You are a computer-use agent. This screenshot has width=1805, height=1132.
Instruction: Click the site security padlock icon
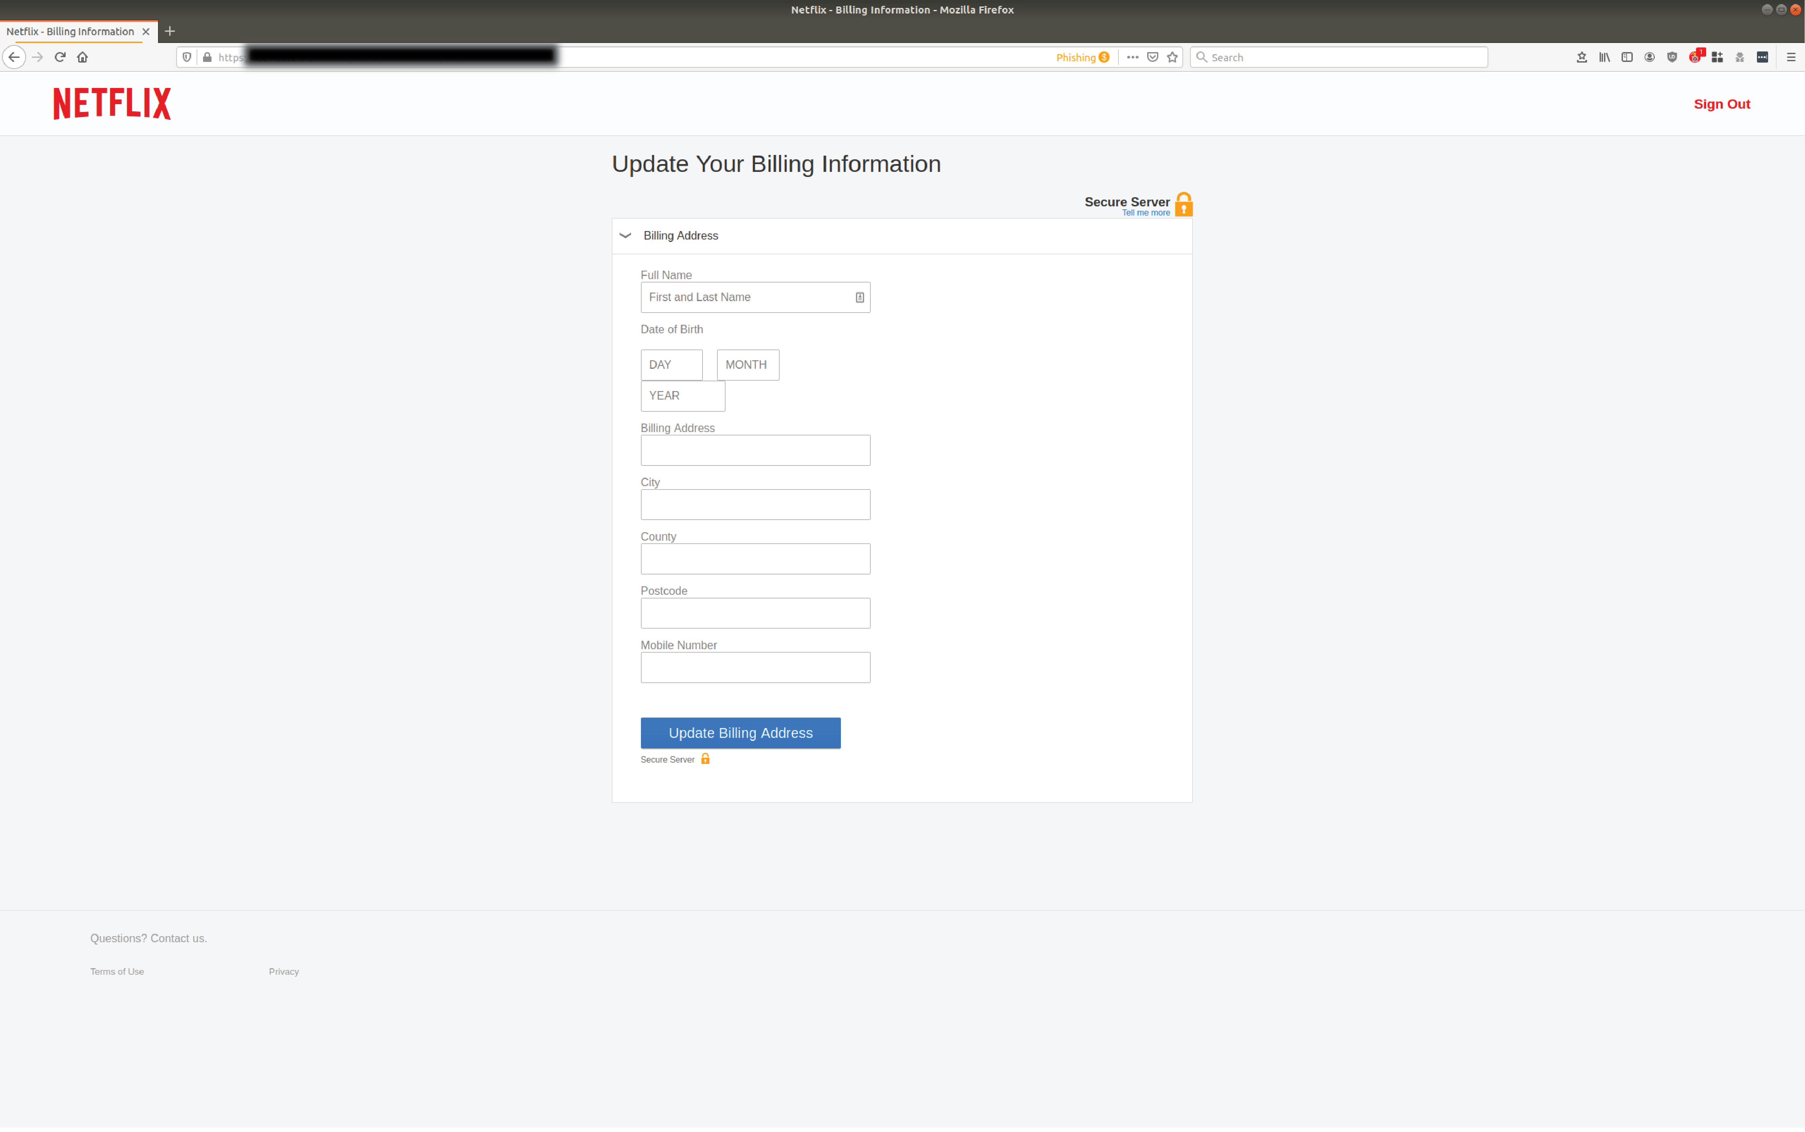(x=207, y=57)
